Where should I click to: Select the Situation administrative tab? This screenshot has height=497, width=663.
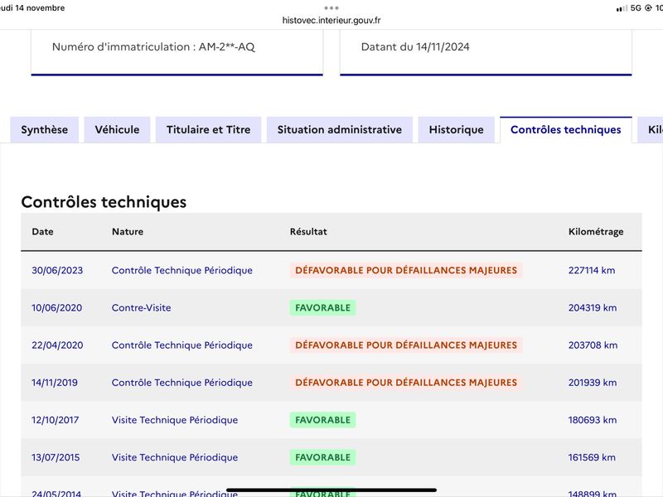(x=340, y=129)
